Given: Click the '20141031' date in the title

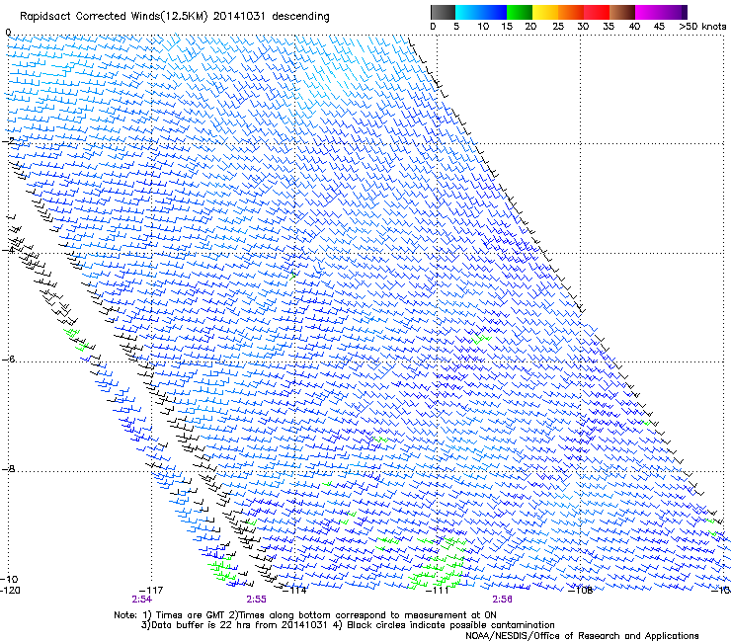Looking at the screenshot, I should (239, 17).
